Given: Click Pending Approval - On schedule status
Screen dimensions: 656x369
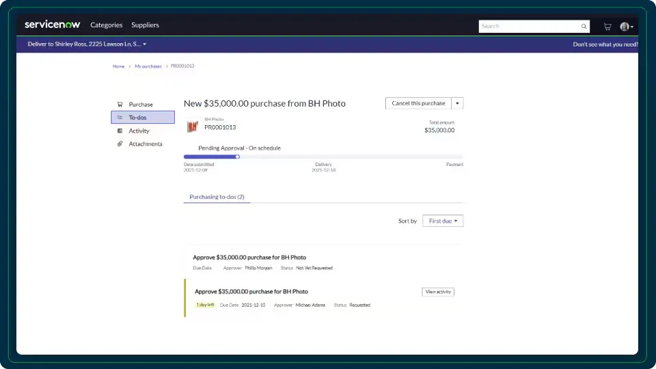Looking at the screenshot, I should [239, 148].
